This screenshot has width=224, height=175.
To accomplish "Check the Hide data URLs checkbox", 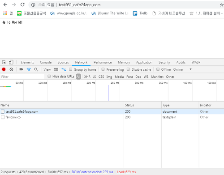I will [49, 77].
